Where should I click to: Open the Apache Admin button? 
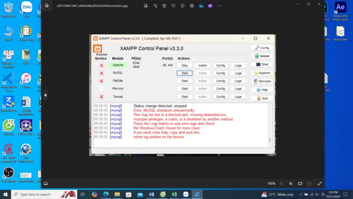click(x=202, y=65)
